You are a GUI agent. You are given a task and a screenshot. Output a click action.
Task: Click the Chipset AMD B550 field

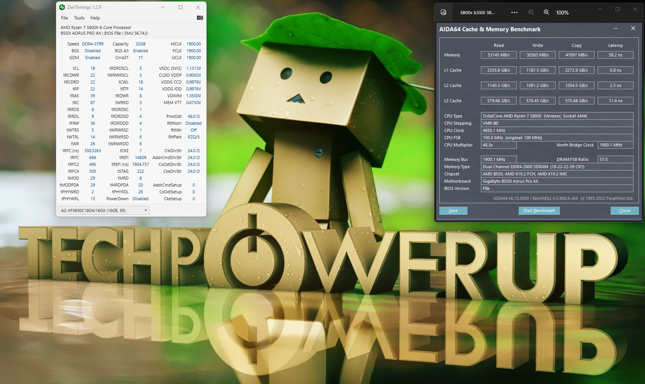pyautogui.click(x=557, y=174)
